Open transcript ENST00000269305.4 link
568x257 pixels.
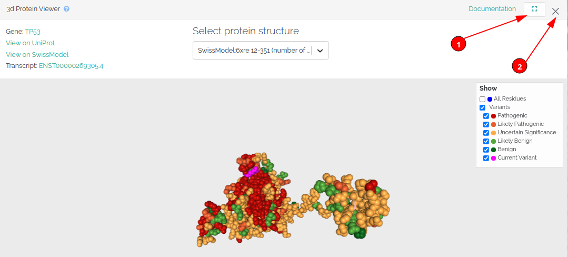71,66
